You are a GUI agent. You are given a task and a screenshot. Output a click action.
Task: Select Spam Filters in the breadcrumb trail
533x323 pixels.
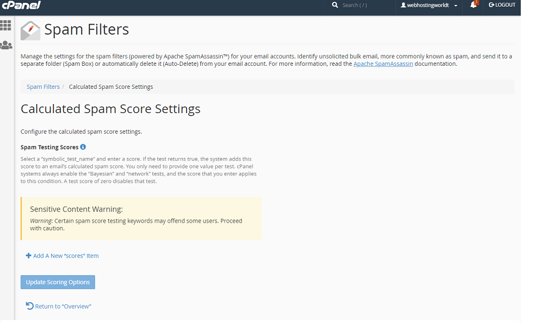pyautogui.click(x=43, y=86)
